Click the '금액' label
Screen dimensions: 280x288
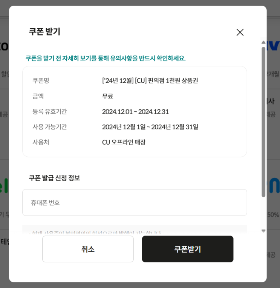tap(38, 96)
